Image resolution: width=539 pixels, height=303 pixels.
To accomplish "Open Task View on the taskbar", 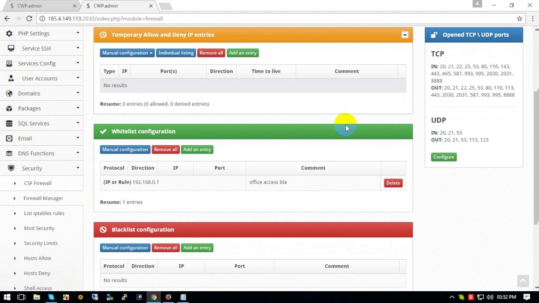I will pyautogui.click(x=21, y=297).
